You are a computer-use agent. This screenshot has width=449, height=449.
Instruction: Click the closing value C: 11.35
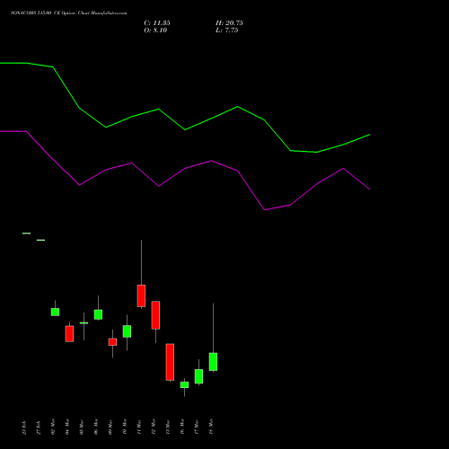157,23
